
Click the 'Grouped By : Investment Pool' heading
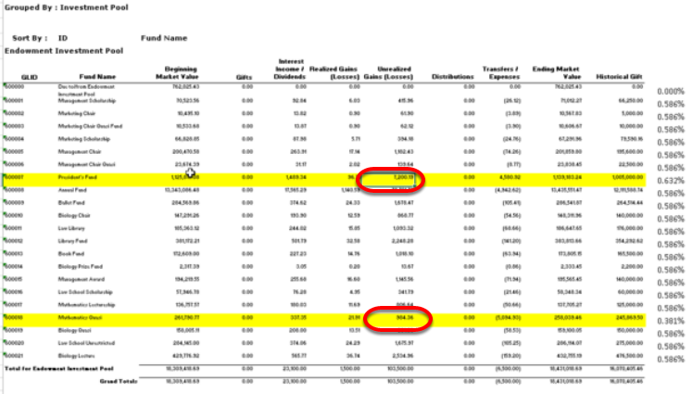click(x=67, y=7)
